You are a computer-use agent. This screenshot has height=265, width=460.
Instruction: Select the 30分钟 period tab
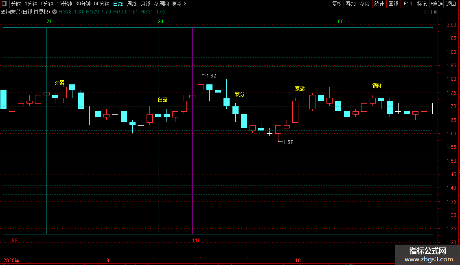tap(83, 4)
